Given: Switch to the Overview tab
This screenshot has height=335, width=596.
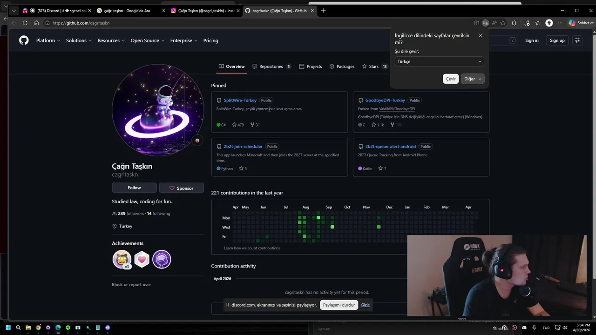Looking at the screenshot, I should click(231, 67).
